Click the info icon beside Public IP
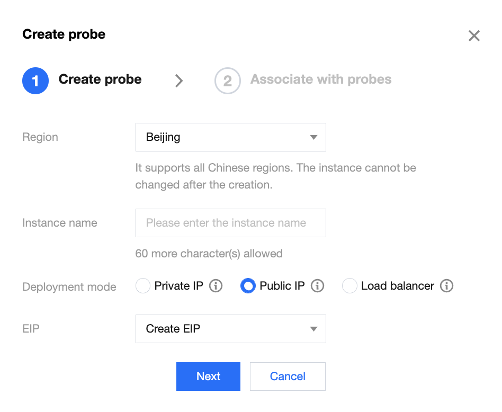This screenshot has height=412, width=502. coord(317,286)
